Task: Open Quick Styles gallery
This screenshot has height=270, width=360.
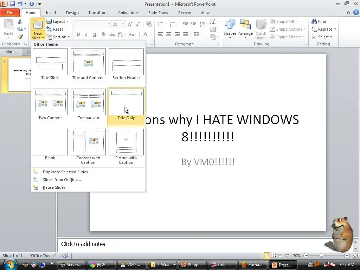Action: coord(261,29)
